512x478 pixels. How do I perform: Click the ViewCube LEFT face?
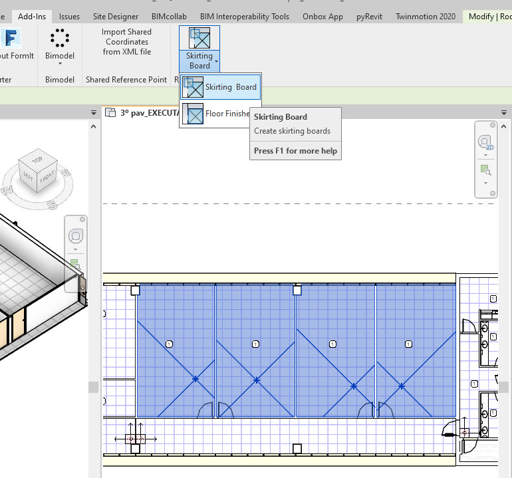[29, 177]
